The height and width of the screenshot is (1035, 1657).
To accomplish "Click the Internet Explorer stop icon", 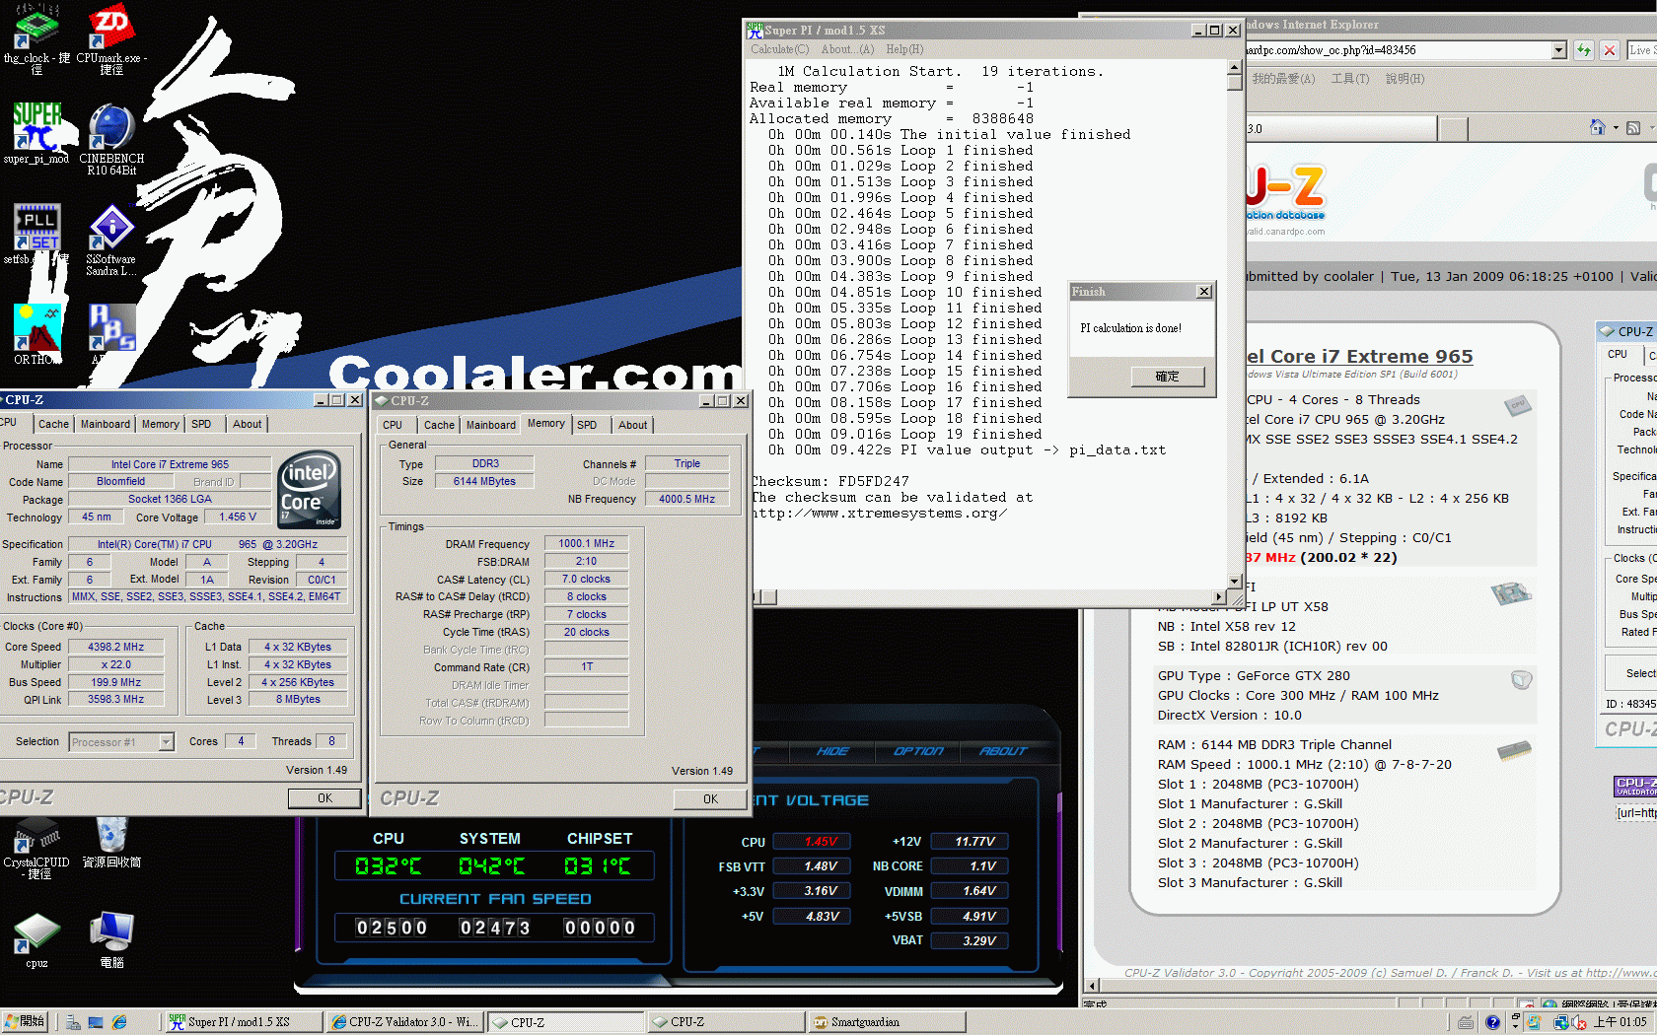I will [1610, 50].
